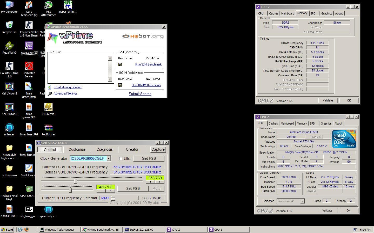Image resolution: width=374 pixels, height=233 pixels.
Task: Click save icon for 32M benchmark score
Action: point(120,64)
